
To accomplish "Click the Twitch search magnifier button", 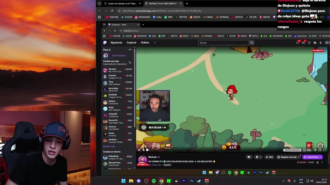I will [252, 43].
